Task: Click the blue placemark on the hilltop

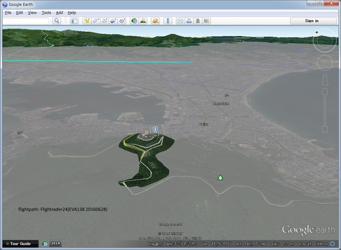Action: 155,129
